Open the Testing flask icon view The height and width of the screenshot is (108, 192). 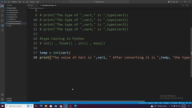click(2, 30)
